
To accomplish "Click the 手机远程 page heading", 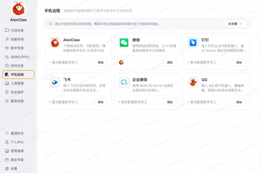I will point(52,11).
